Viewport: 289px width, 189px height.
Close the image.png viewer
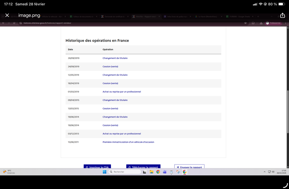(x=7, y=15)
